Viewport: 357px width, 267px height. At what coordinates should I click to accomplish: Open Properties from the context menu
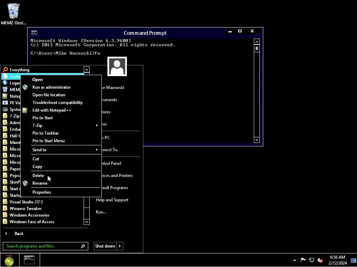coord(61,192)
